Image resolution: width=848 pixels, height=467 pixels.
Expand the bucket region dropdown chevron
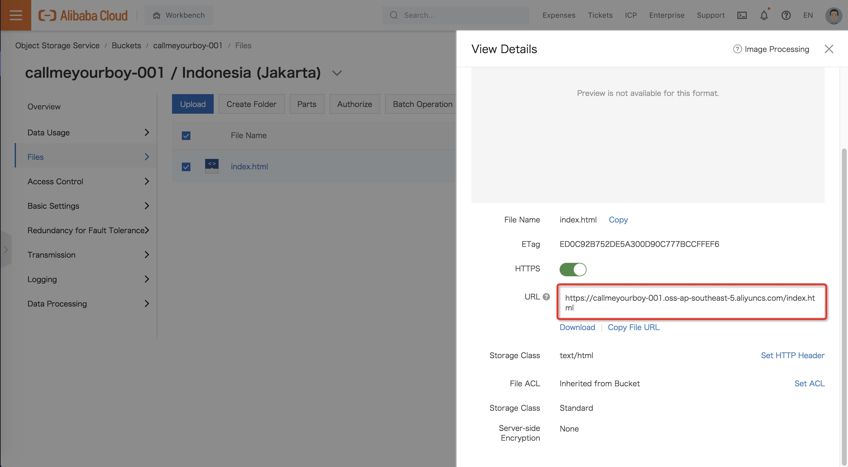click(x=337, y=73)
